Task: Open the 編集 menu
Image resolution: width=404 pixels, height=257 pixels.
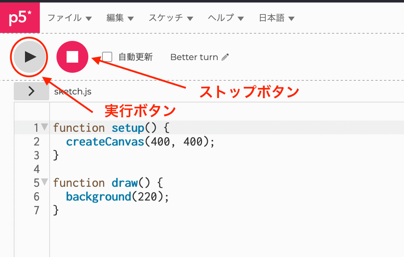Action: 116,18
